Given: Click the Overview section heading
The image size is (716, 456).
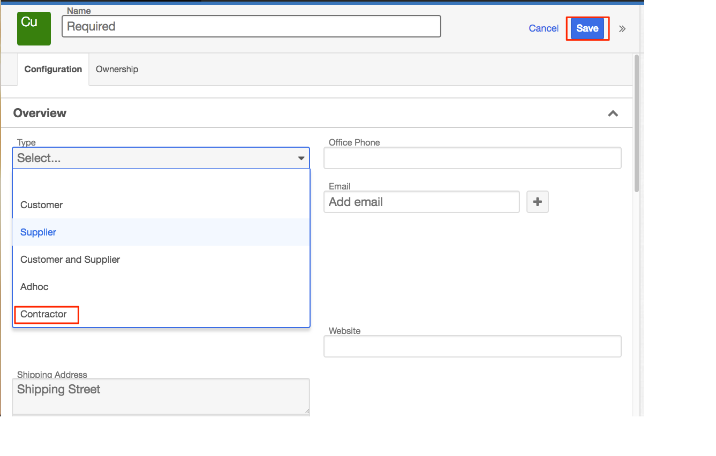Looking at the screenshot, I should (40, 113).
